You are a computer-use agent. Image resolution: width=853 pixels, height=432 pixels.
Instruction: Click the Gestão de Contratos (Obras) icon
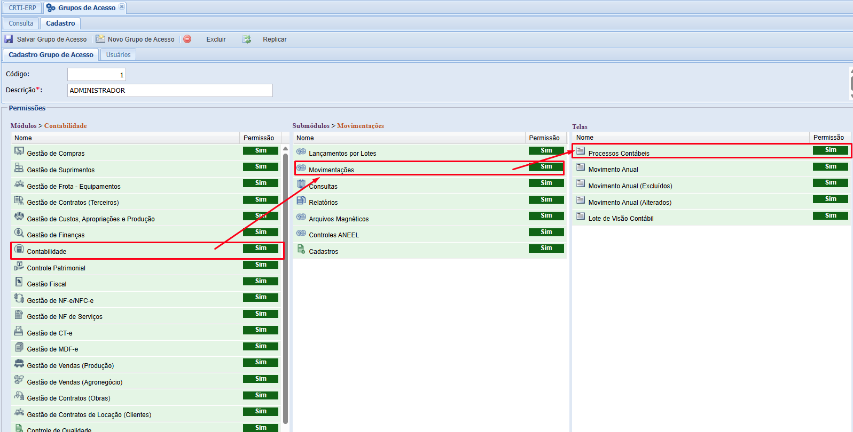(x=19, y=396)
